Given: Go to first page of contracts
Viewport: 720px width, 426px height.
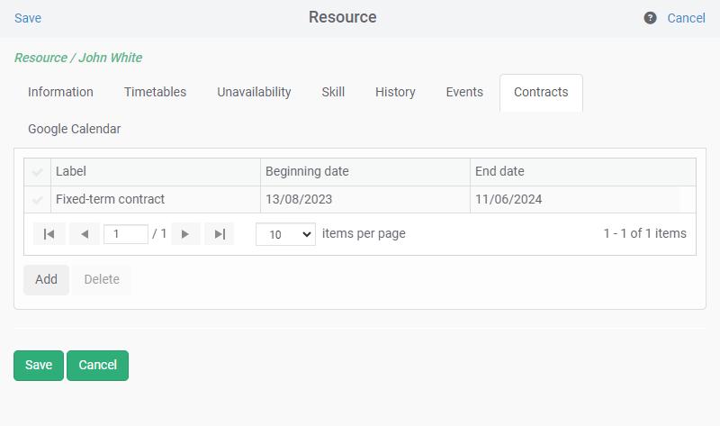Looking at the screenshot, I should 49,234.
